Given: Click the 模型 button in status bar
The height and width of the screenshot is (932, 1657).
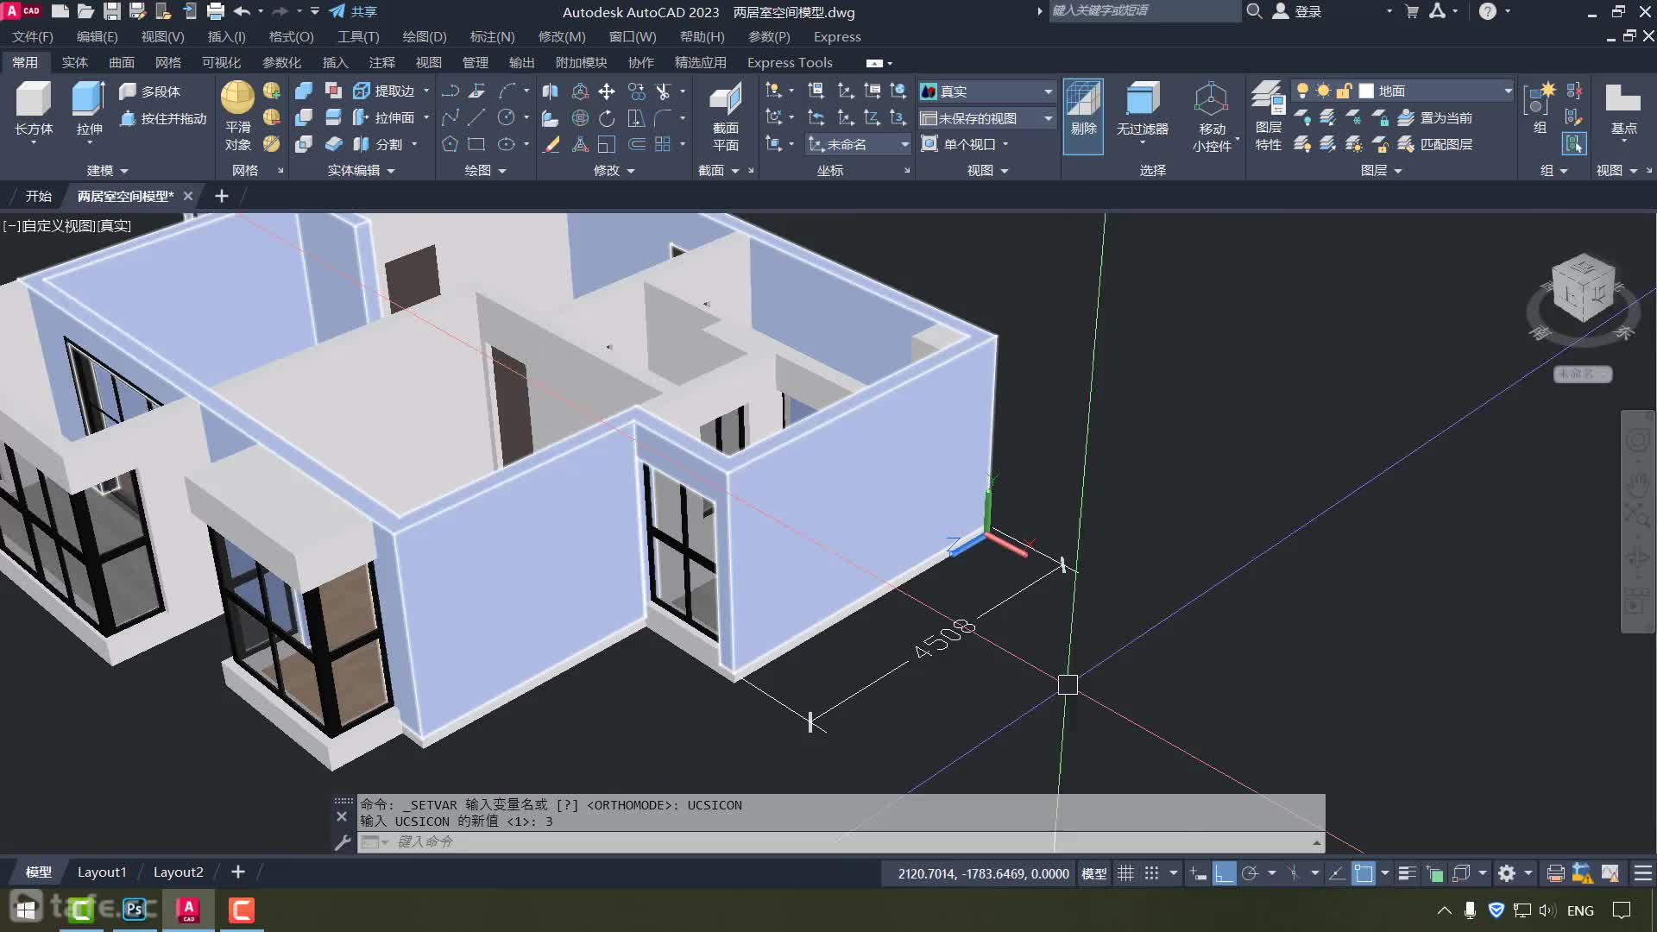Looking at the screenshot, I should point(1094,873).
